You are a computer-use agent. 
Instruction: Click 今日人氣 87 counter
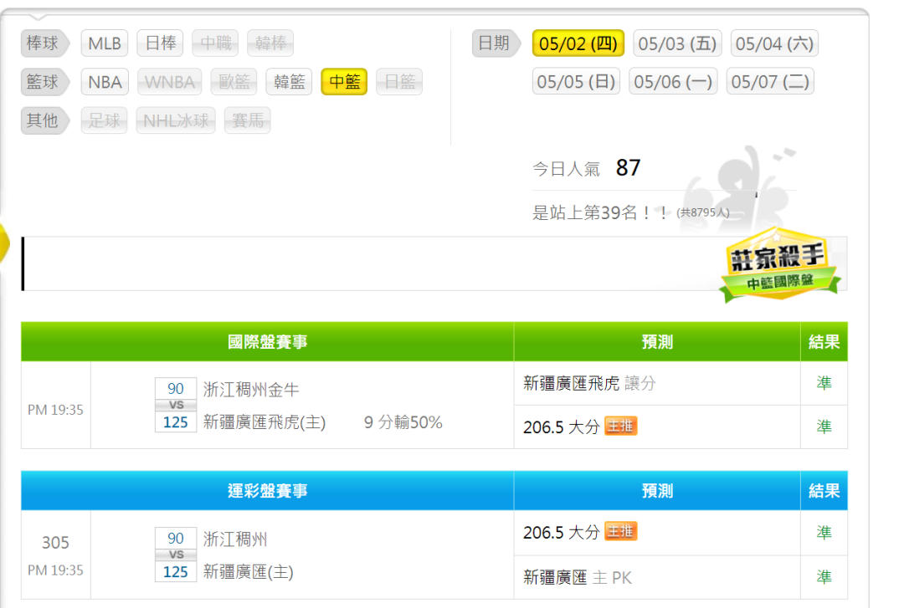pyautogui.click(x=586, y=168)
